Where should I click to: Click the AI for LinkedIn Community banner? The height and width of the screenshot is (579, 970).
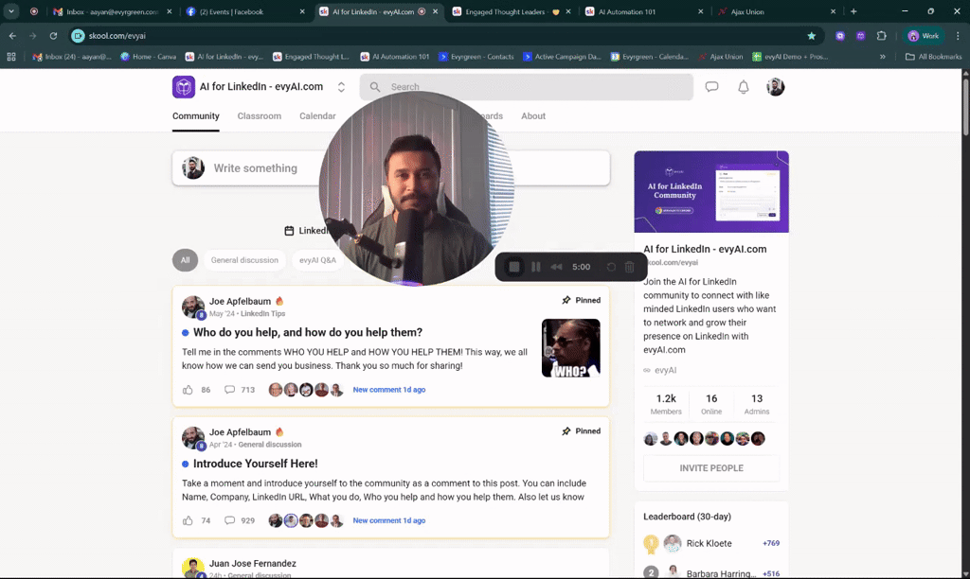tap(711, 191)
